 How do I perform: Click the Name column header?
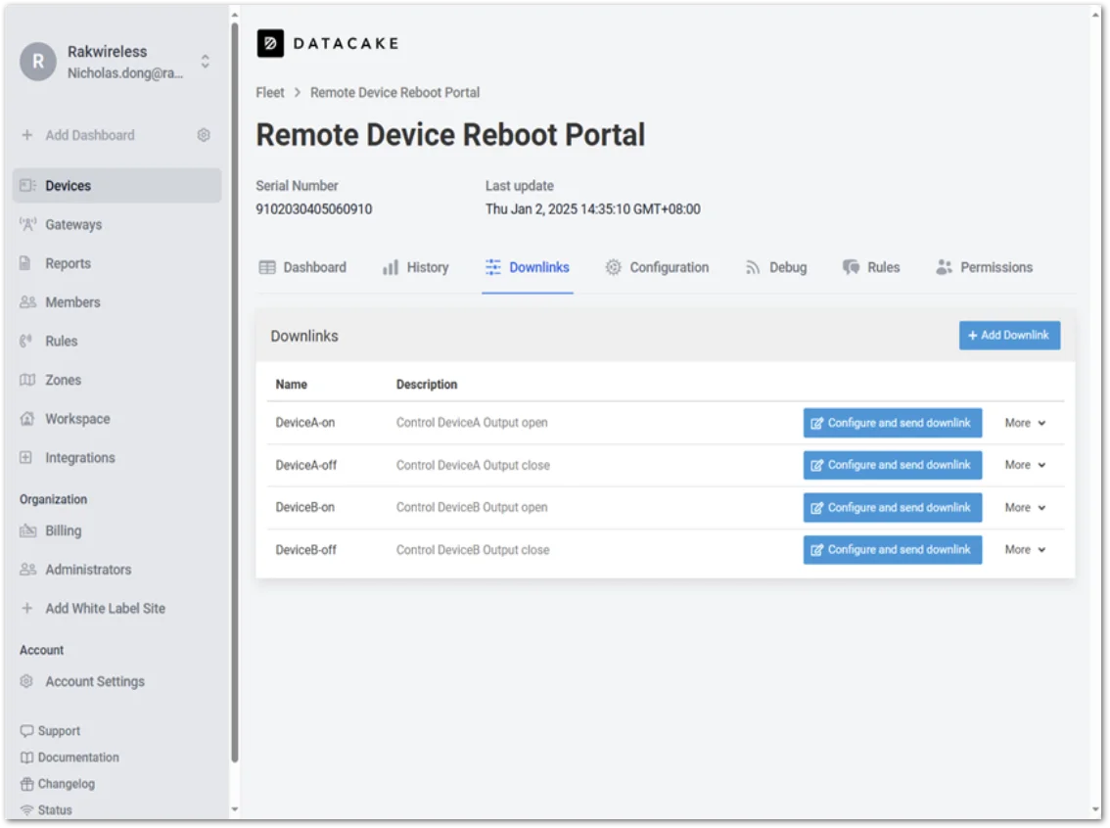coord(291,385)
